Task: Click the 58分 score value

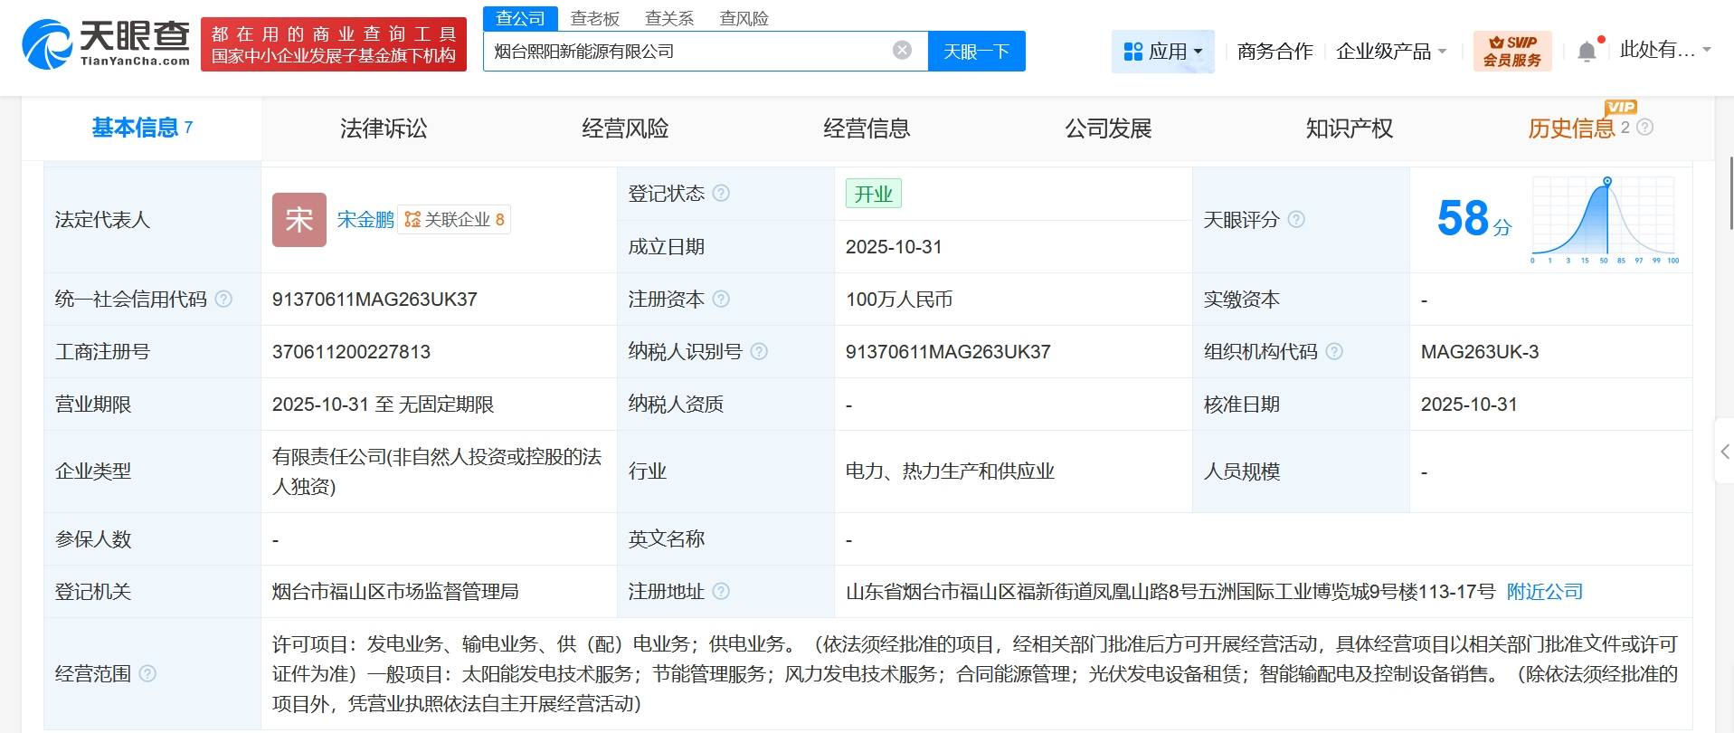Action: (1473, 219)
